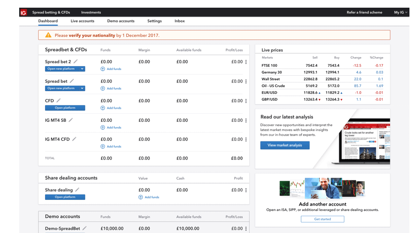Click Add funds arrow icon for Share dealing
This screenshot has width=420, height=233.
140,197
